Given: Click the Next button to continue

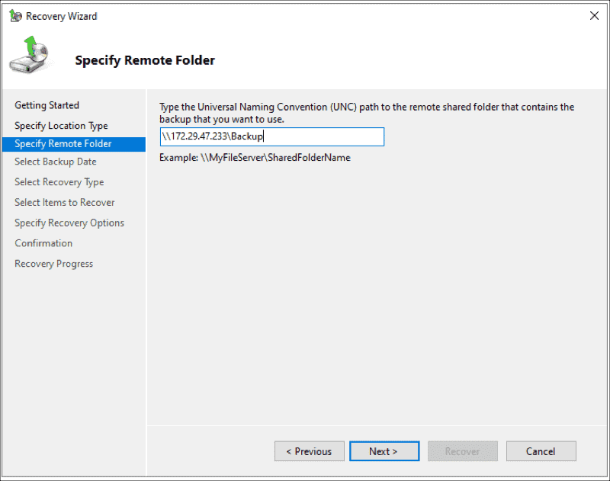Looking at the screenshot, I should (x=384, y=451).
